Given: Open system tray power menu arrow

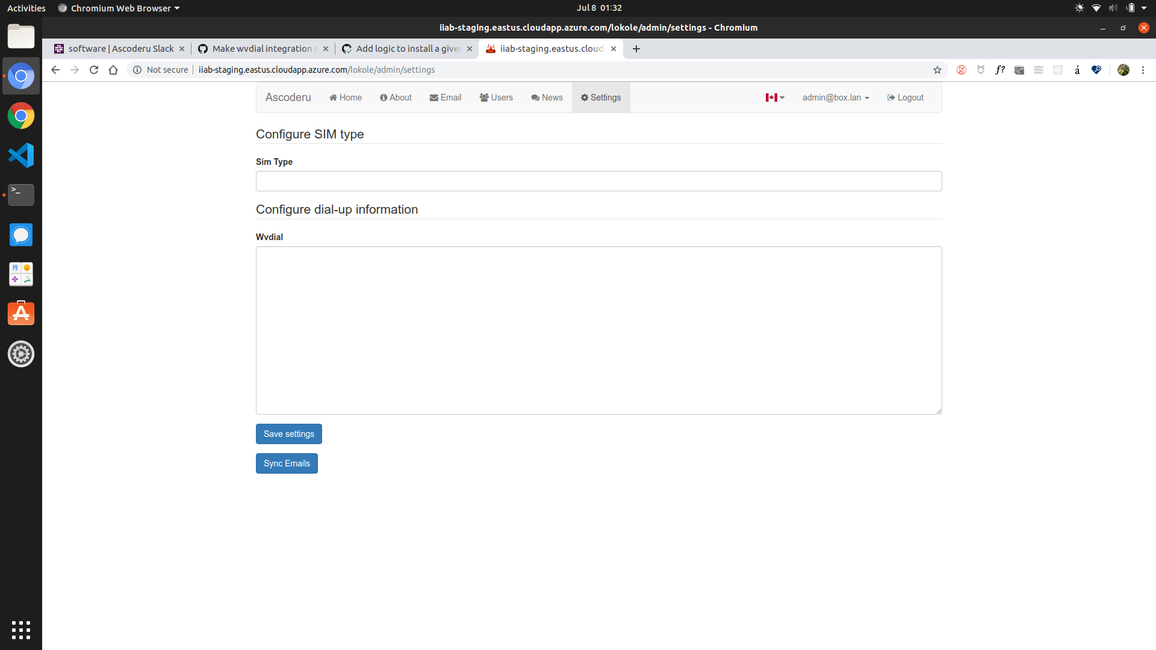Looking at the screenshot, I should pyautogui.click(x=1144, y=8).
